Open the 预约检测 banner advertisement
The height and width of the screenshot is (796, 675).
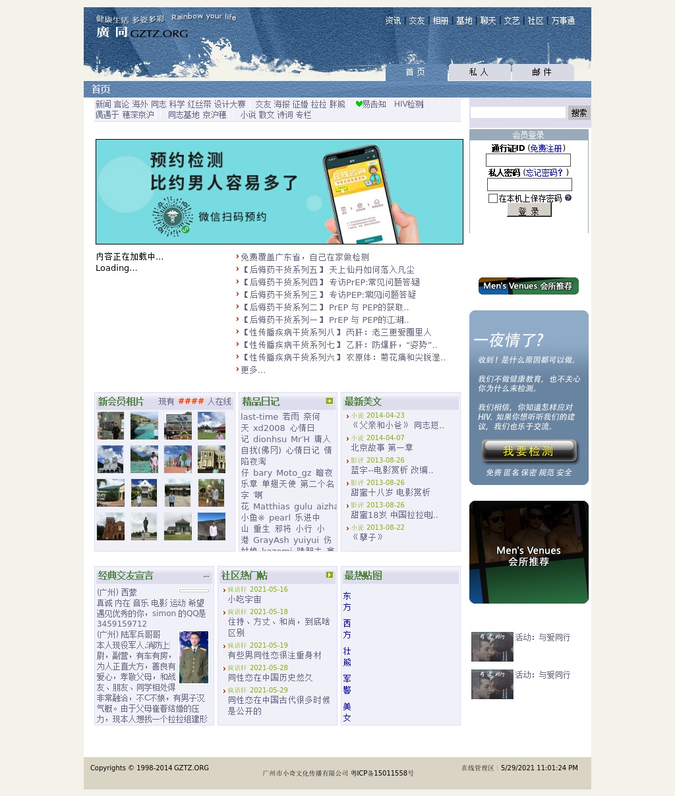coord(279,192)
